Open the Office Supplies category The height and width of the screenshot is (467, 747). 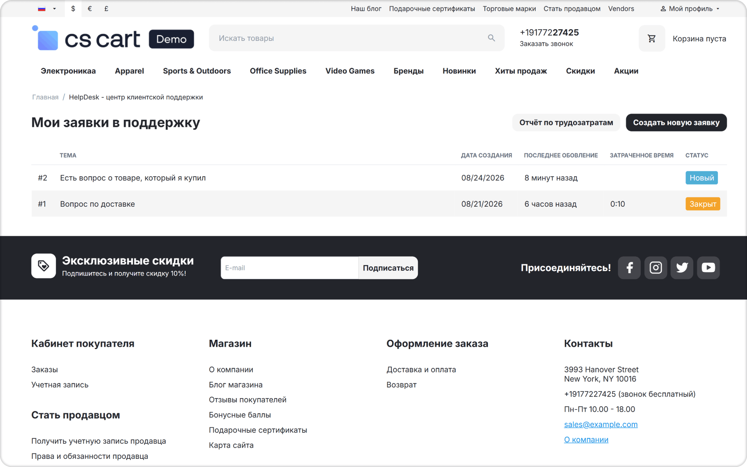(278, 71)
